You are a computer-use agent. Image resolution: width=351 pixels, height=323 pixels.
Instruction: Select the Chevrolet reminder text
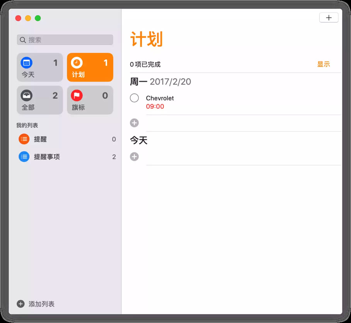pyautogui.click(x=160, y=98)
